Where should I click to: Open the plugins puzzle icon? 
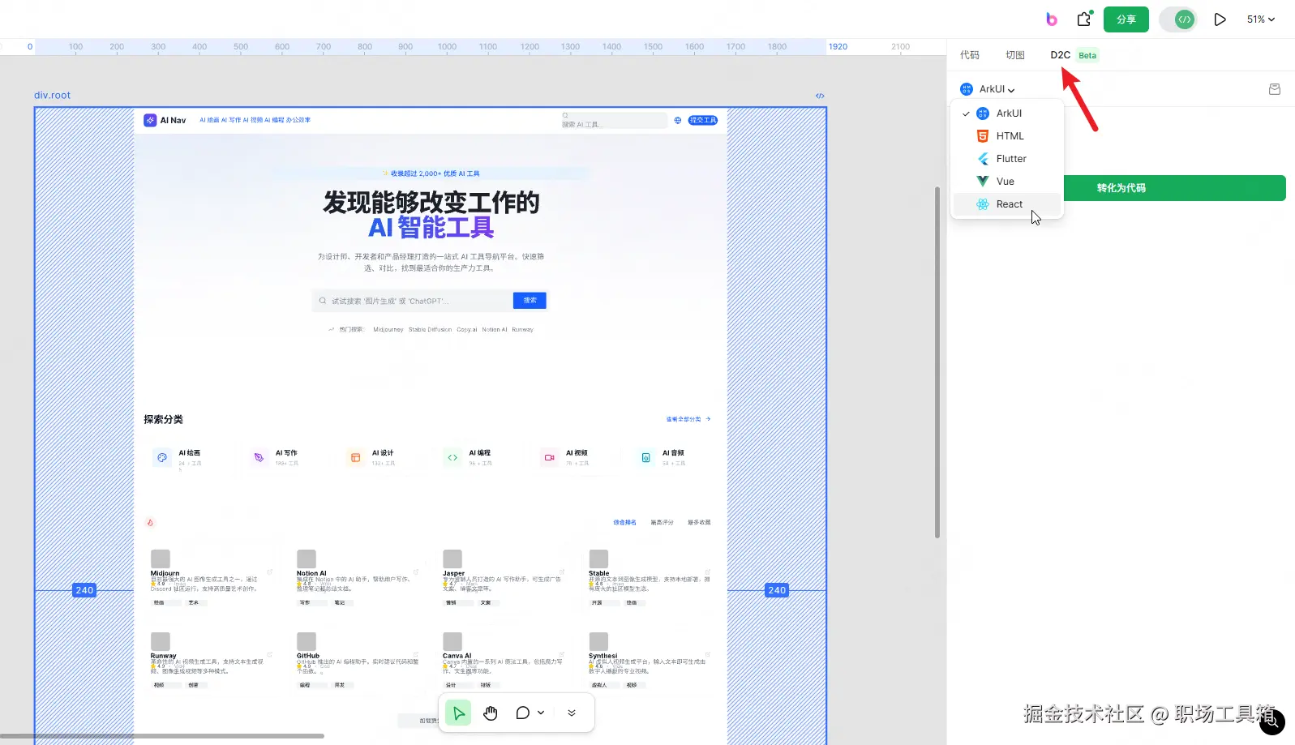(1085, 19)
